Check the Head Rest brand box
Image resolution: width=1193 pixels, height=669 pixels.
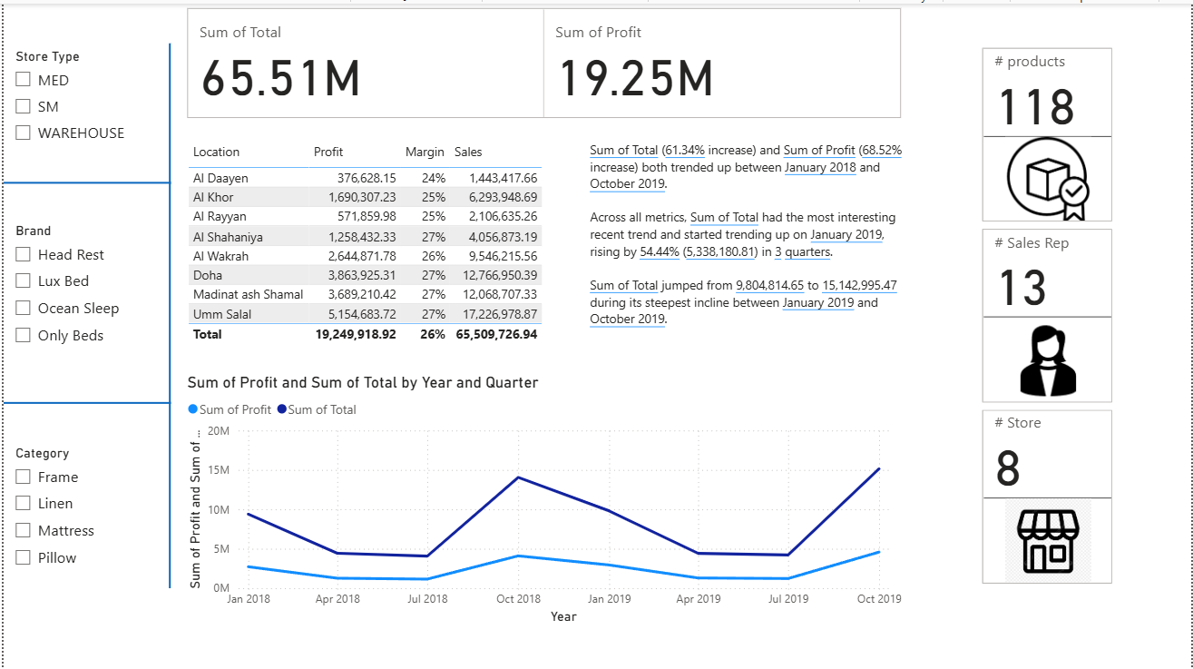click(x=24, y=254)
